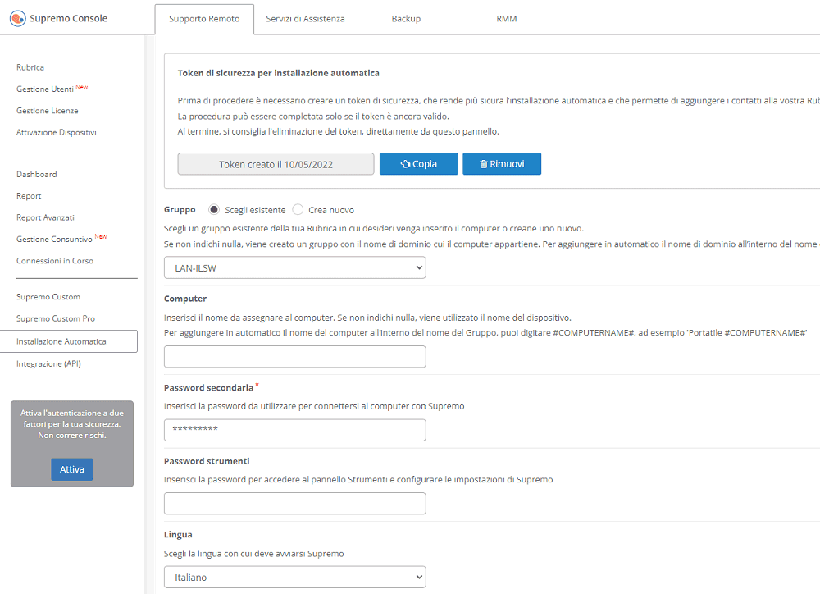Switch to Servizi di Assistenza tab
The width and height of the screenshot is (820, 594).
305,19
